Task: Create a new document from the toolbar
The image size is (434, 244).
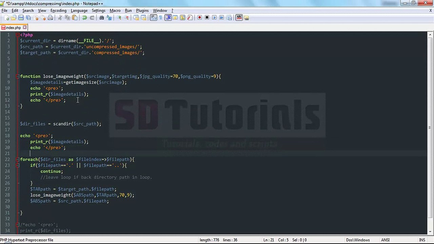Action: [7, 18]
